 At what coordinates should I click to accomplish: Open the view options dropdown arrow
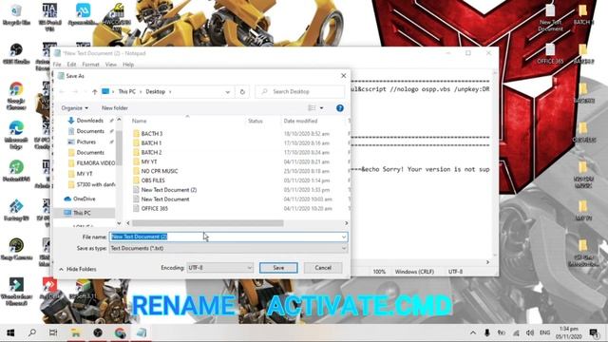point(321,107)
